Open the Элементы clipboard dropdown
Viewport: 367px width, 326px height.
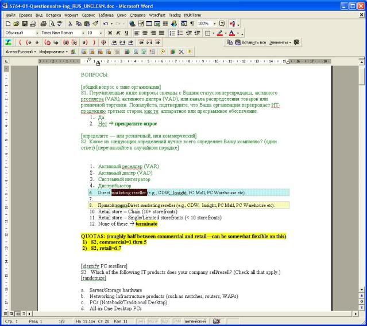point(280,42)
